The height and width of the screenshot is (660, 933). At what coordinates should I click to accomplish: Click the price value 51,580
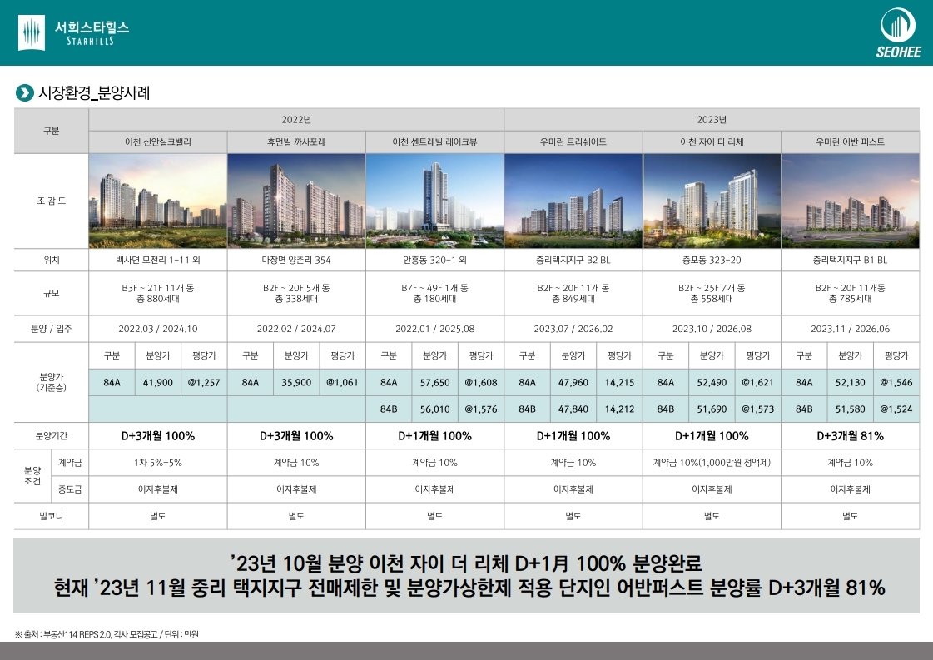point(851,409)
